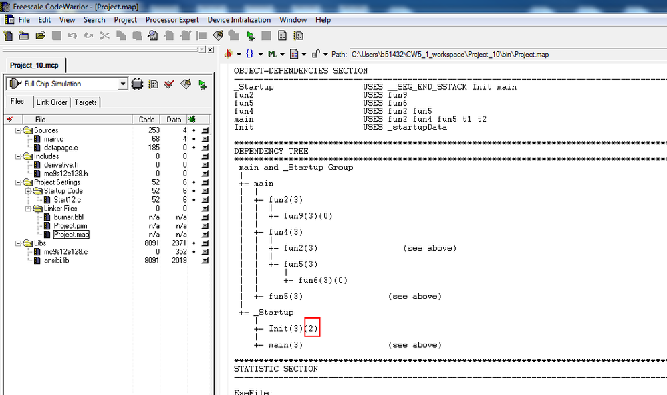Click the target settings icon at toolbar end
The width and height of the screenshot is (667, 395).
click(x=299, y=35)
